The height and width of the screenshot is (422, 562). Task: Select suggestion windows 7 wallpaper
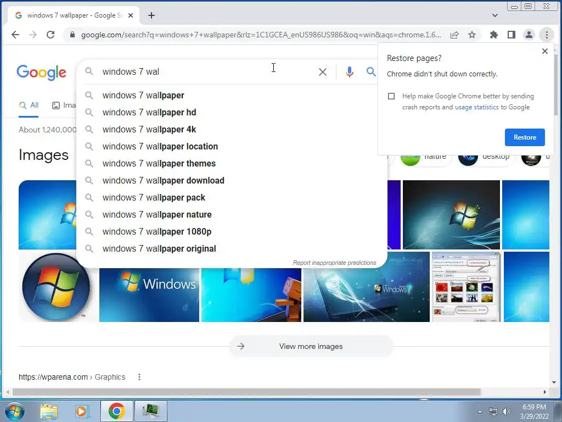(232, 96)
